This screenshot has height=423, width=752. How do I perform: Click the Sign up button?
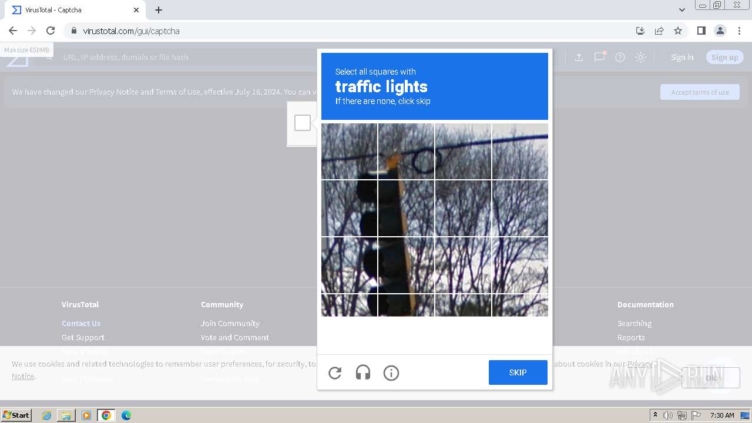pos(725,57)
